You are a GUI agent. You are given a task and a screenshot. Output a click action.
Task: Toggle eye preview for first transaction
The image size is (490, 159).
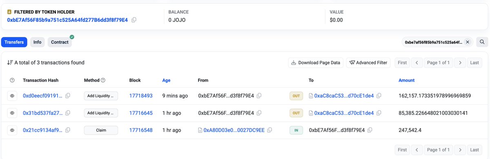click(x=12, y=96)
